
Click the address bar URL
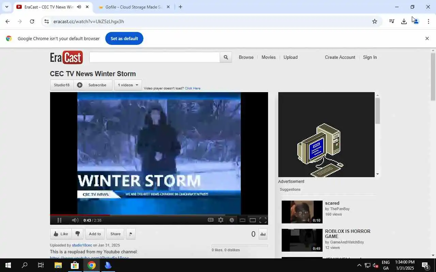click(89, 21)
